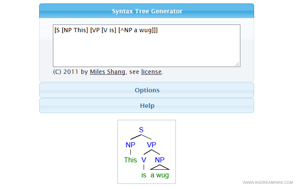
Task: Click the text area resize handle
Action: pos(237,64)
